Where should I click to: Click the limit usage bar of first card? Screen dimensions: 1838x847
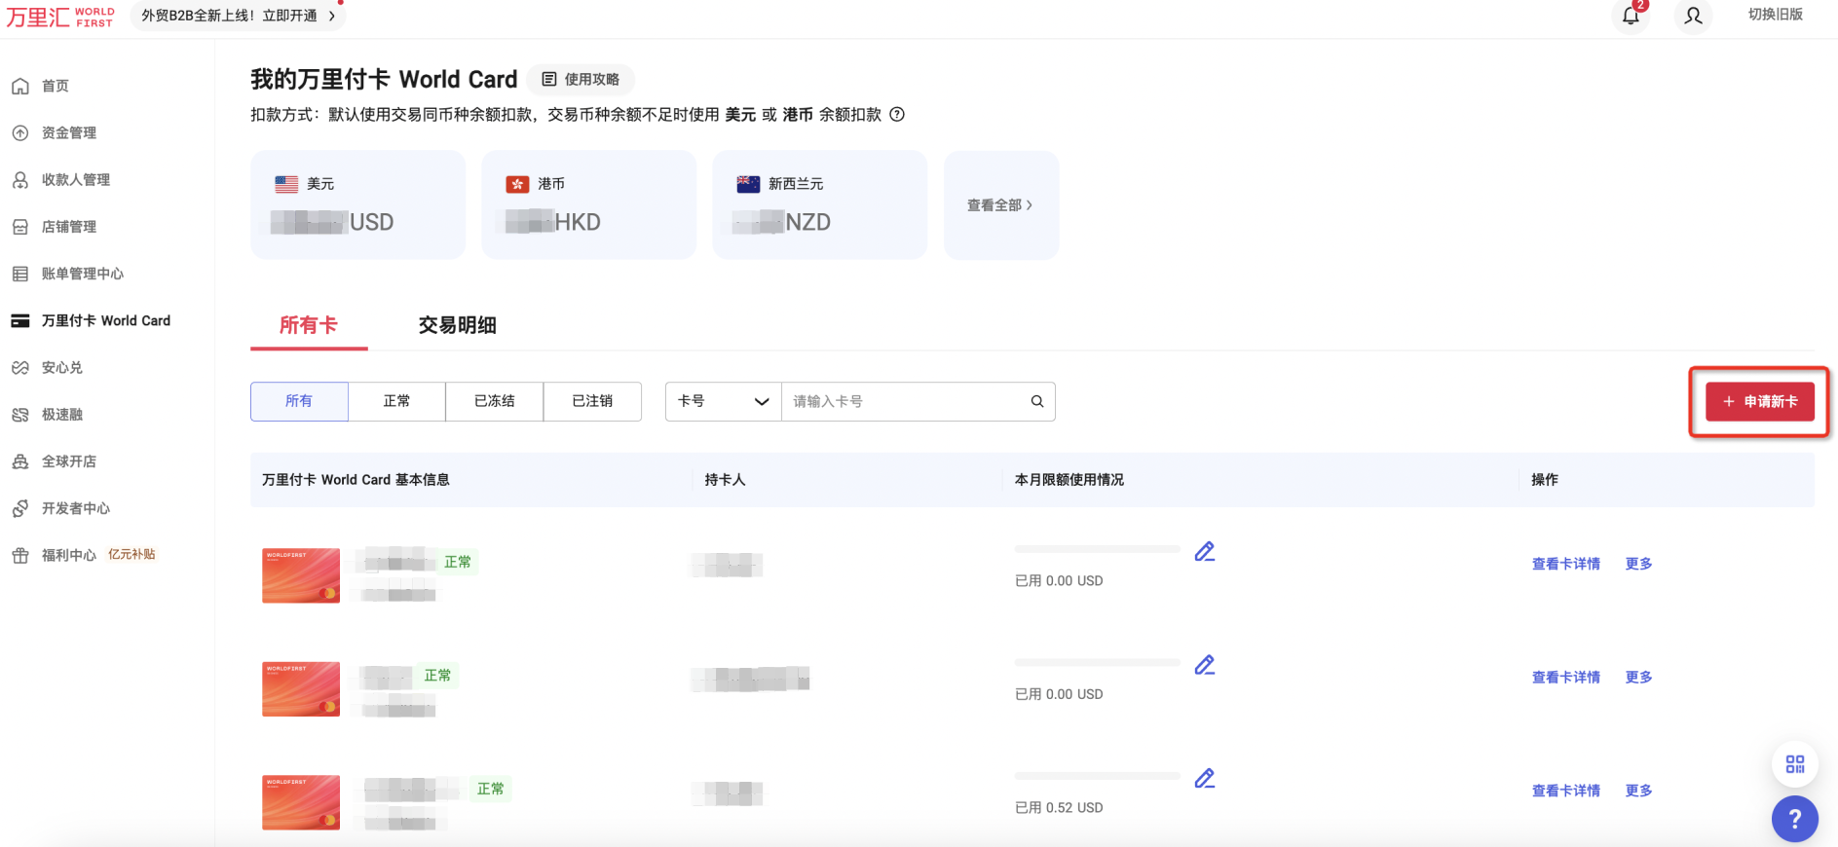click(x=1097, y=549)
